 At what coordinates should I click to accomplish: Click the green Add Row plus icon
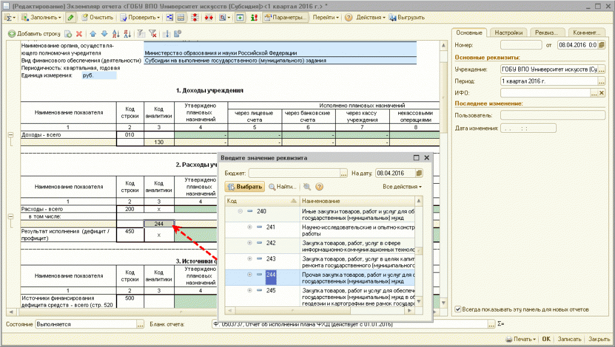(x=11, y=34)
